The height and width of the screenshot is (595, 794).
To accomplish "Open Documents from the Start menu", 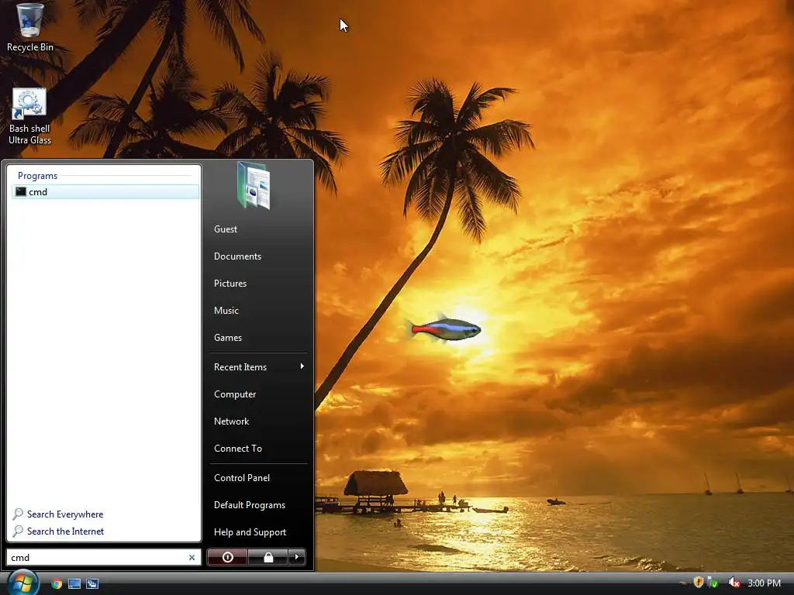I will (237, 256).
